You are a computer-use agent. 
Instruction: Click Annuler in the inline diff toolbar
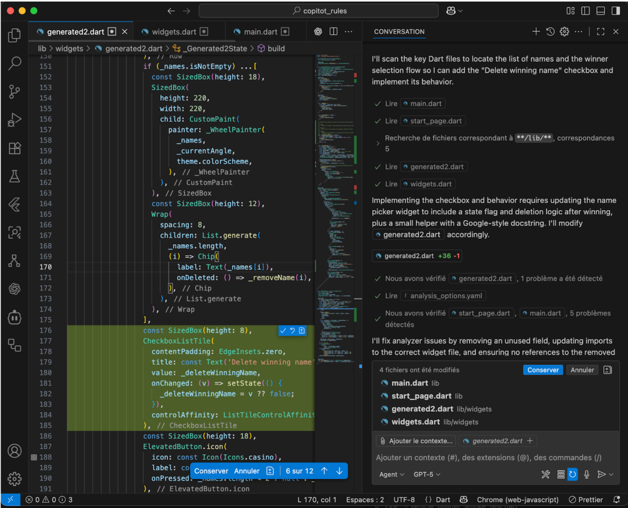point(246,471)
